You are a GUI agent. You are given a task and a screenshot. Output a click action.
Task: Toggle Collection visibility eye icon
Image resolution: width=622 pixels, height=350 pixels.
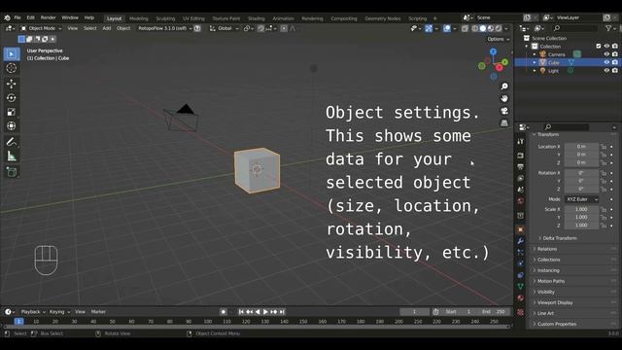coord(606,46)
